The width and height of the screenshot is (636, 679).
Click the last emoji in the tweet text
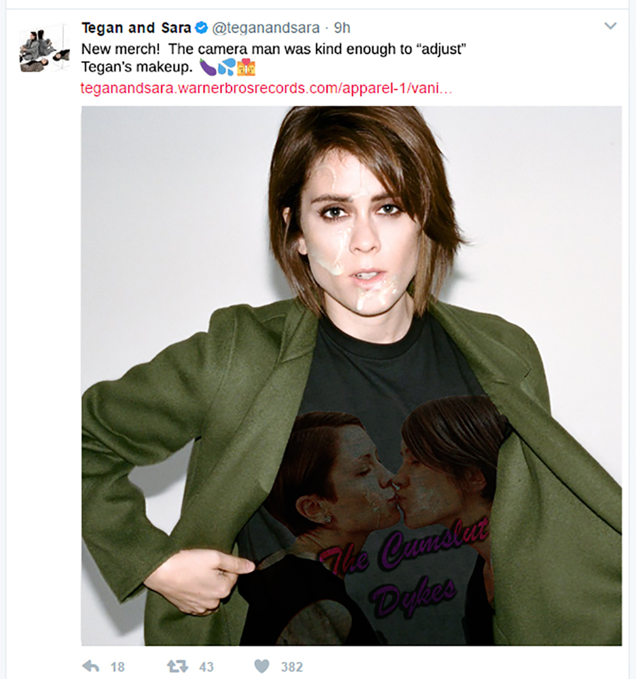(x=245, y=67)
